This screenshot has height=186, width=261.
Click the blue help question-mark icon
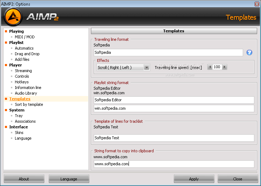(x=249, y=52)
